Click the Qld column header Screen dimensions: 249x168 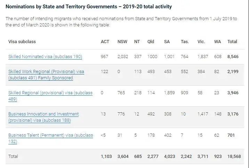tap(151, 42)
